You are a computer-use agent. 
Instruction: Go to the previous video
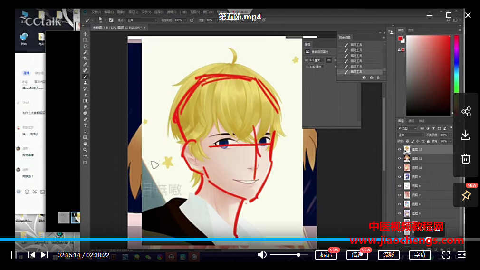[x=31, y=255]
